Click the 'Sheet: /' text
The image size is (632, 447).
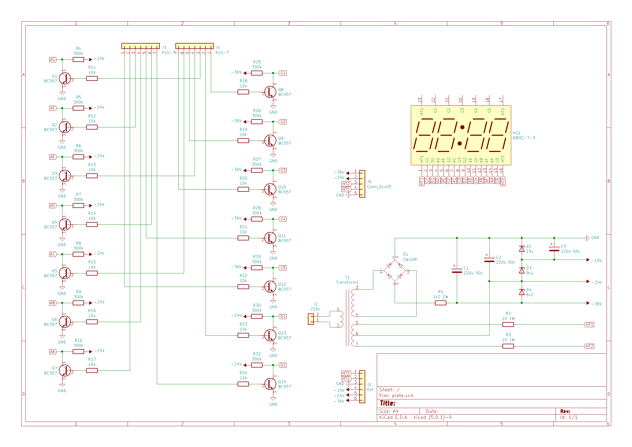point(389,390)
